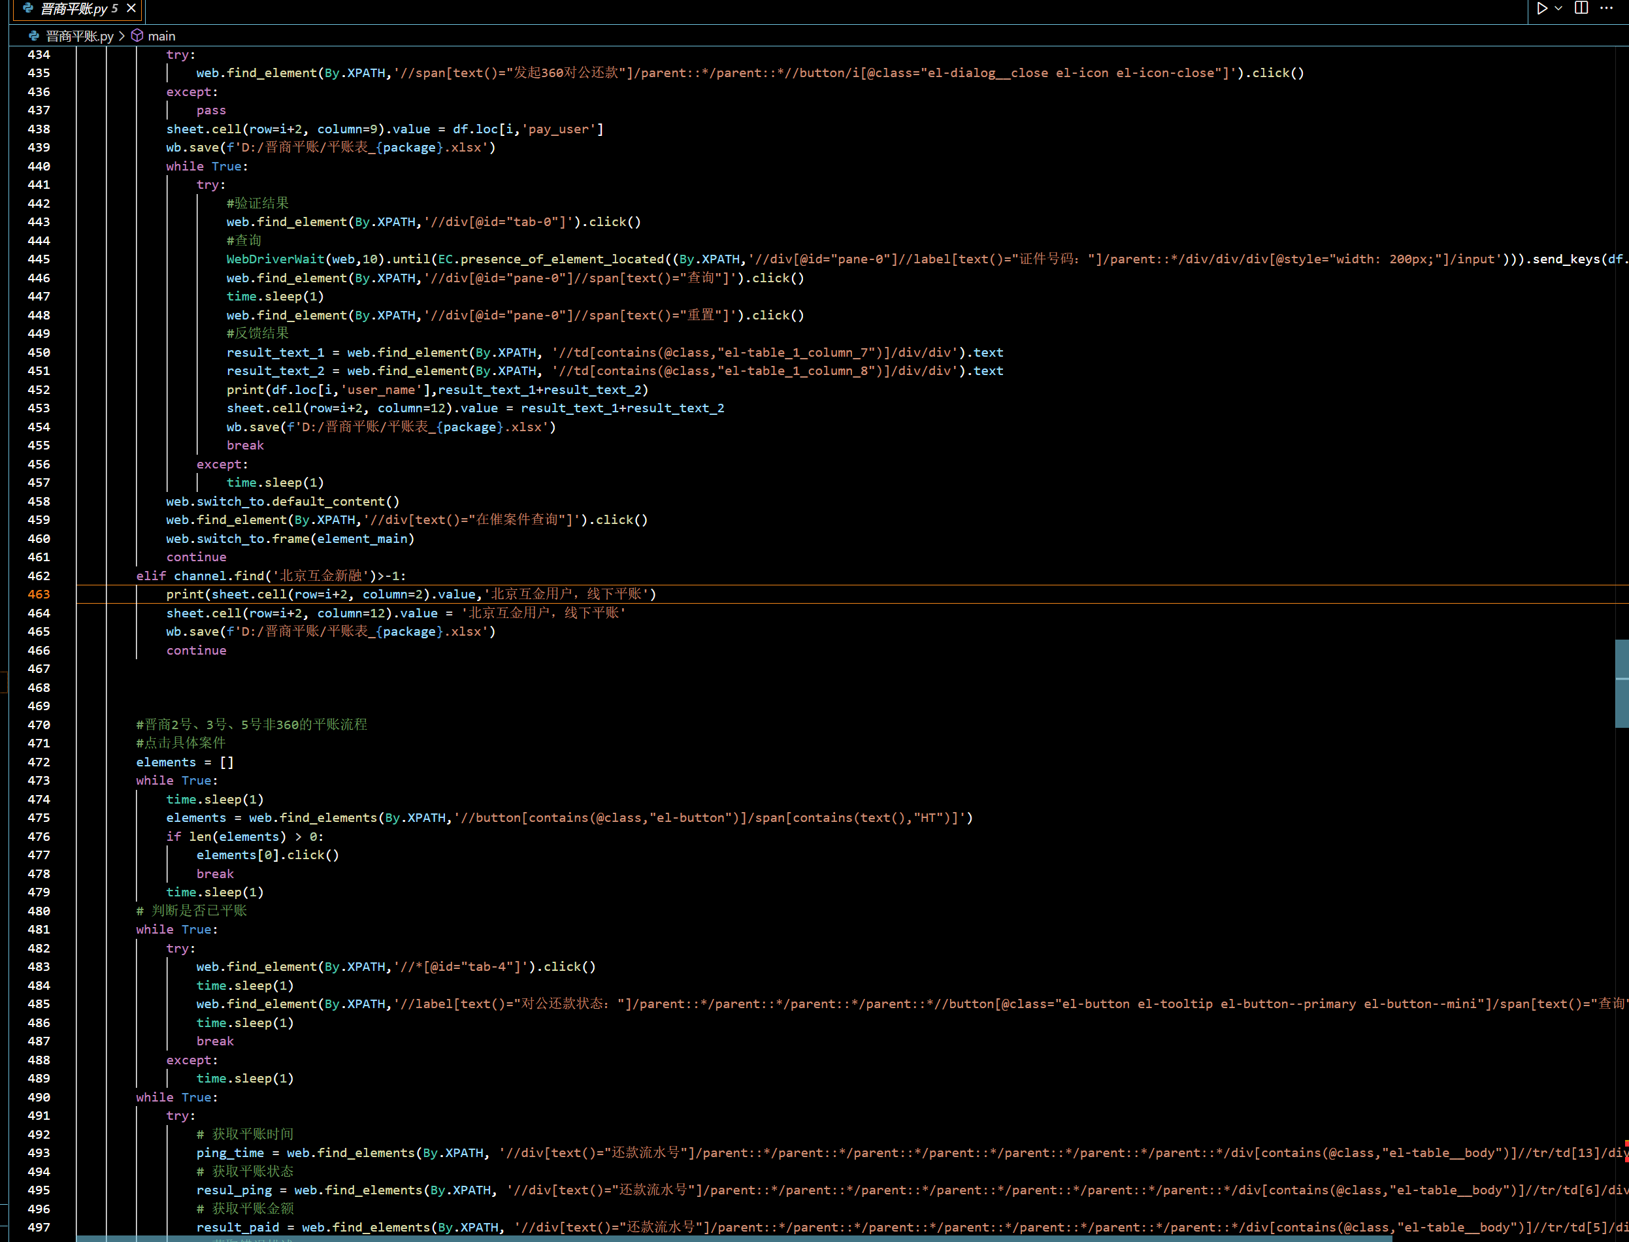Click the #点击具体案件 comment

tap(181, 743)
